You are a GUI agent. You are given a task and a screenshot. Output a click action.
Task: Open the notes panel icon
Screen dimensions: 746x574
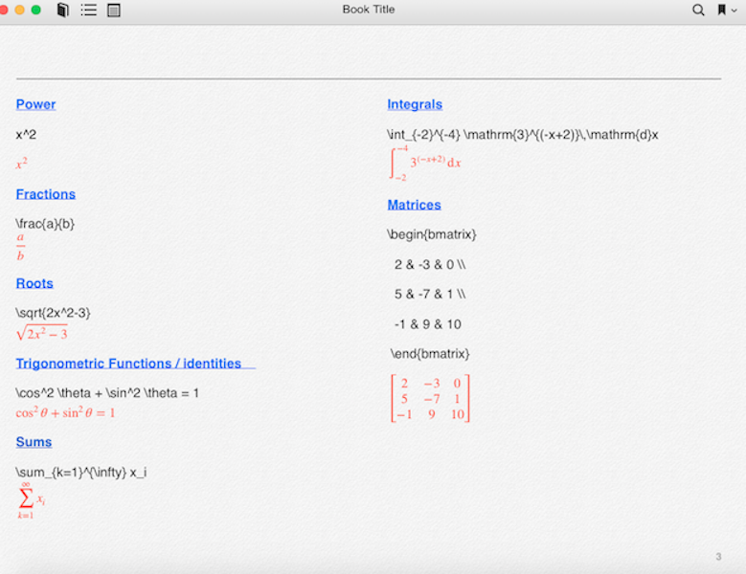[x=114, y=11]
